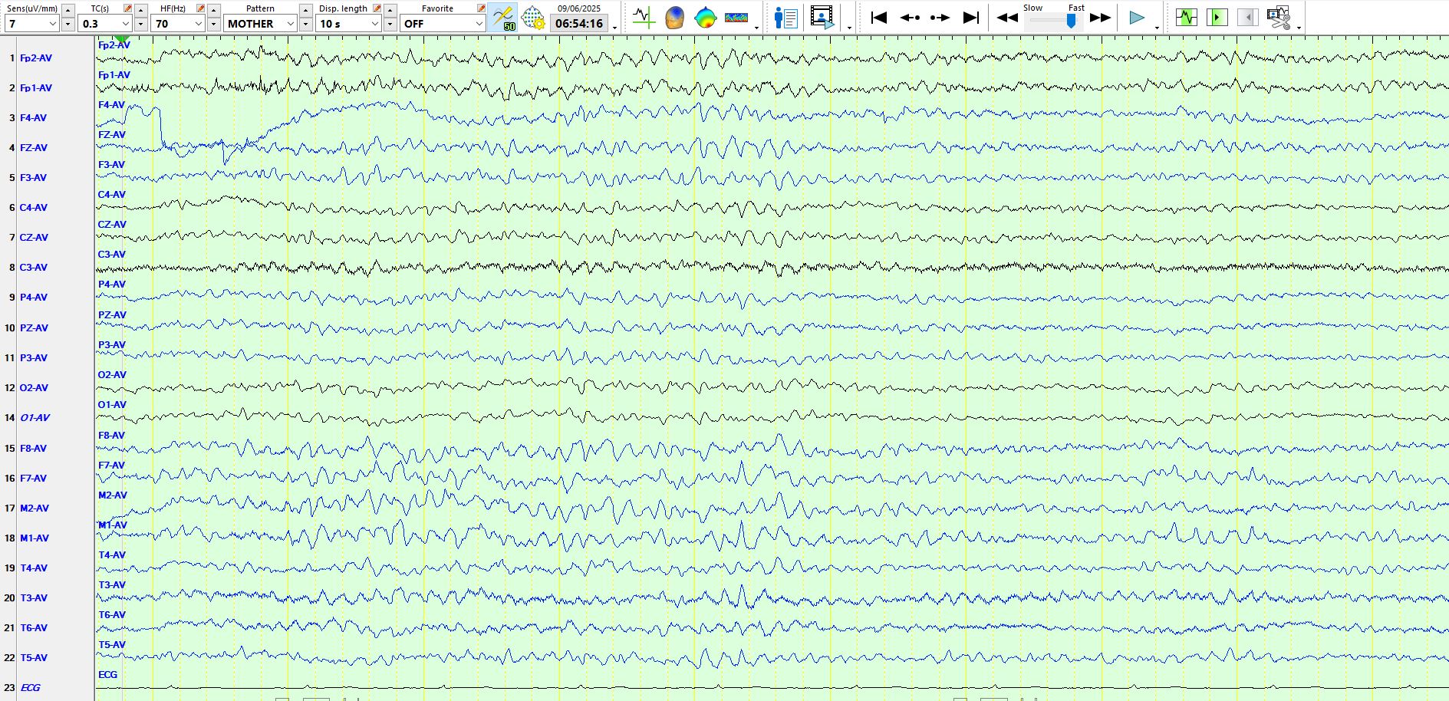Activate the waveform measurement cursor tool
This screenshot has width=1449, height=701.
click(644, 17)
